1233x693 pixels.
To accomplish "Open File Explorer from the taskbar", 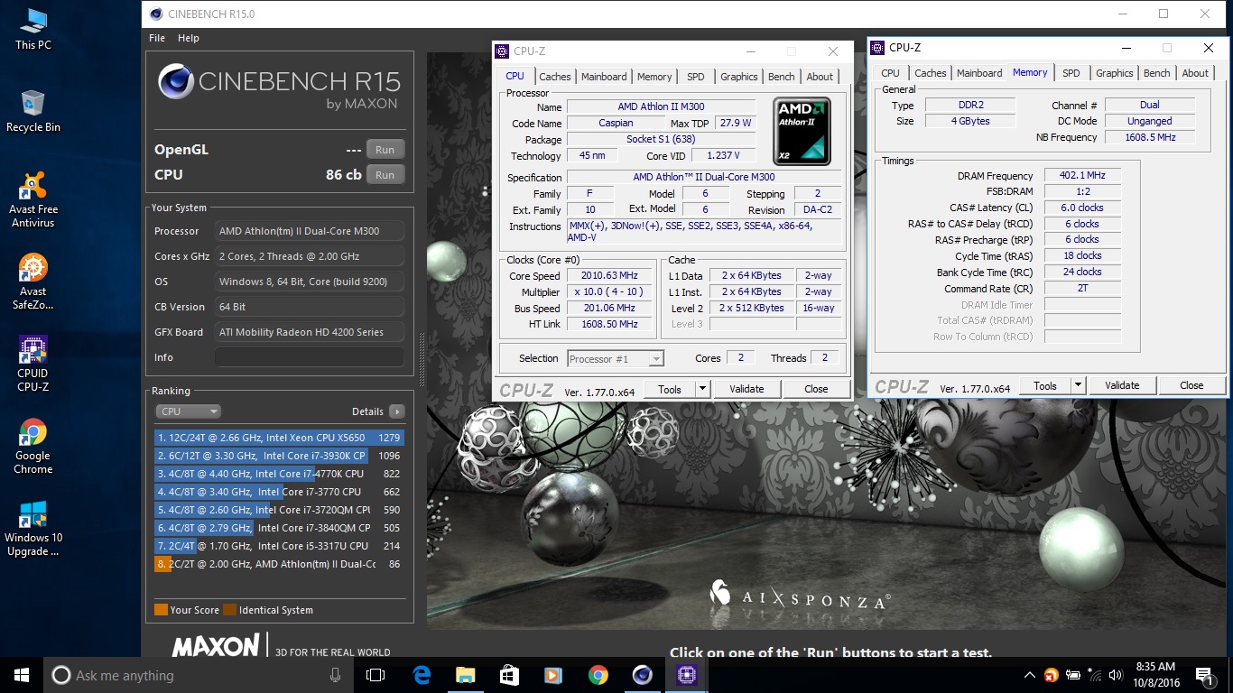I will (x=465, y=675).
